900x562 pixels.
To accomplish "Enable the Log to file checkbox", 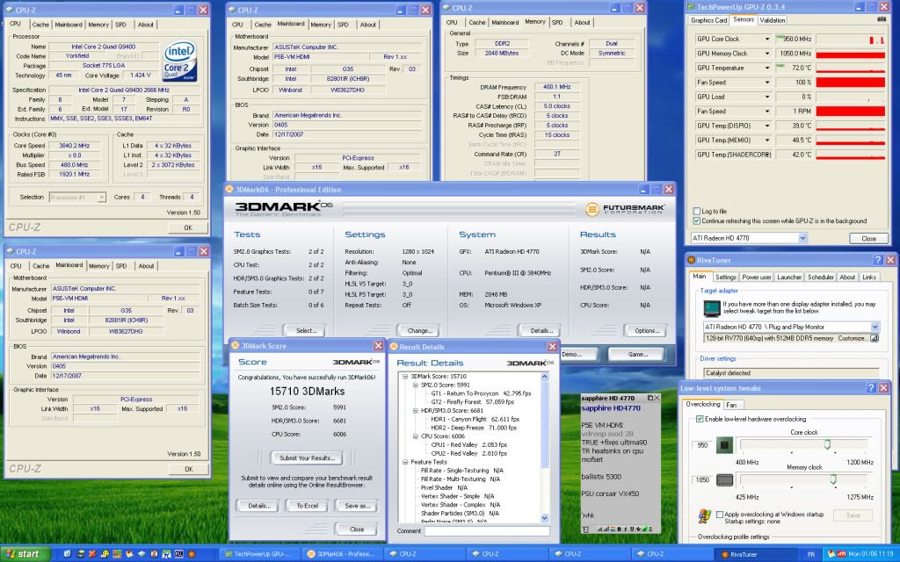I will point(697,212).
